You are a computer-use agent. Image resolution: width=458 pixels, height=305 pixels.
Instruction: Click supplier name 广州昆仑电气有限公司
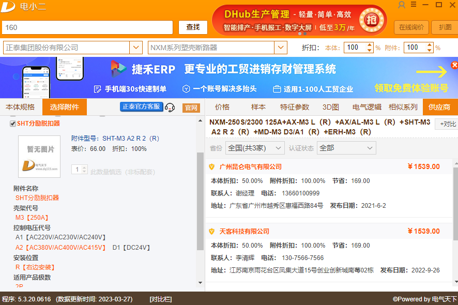pyautogui.click(x=251, y=167)
